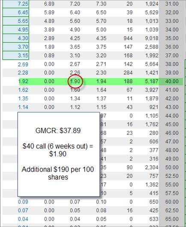Screen dimensions: 186x227
Task: Select strike price 42.00
Action: tap(172, 99)
